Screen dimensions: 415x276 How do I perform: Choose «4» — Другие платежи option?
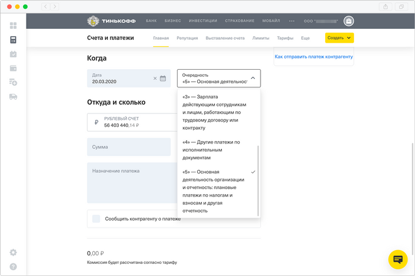[211, 149]
